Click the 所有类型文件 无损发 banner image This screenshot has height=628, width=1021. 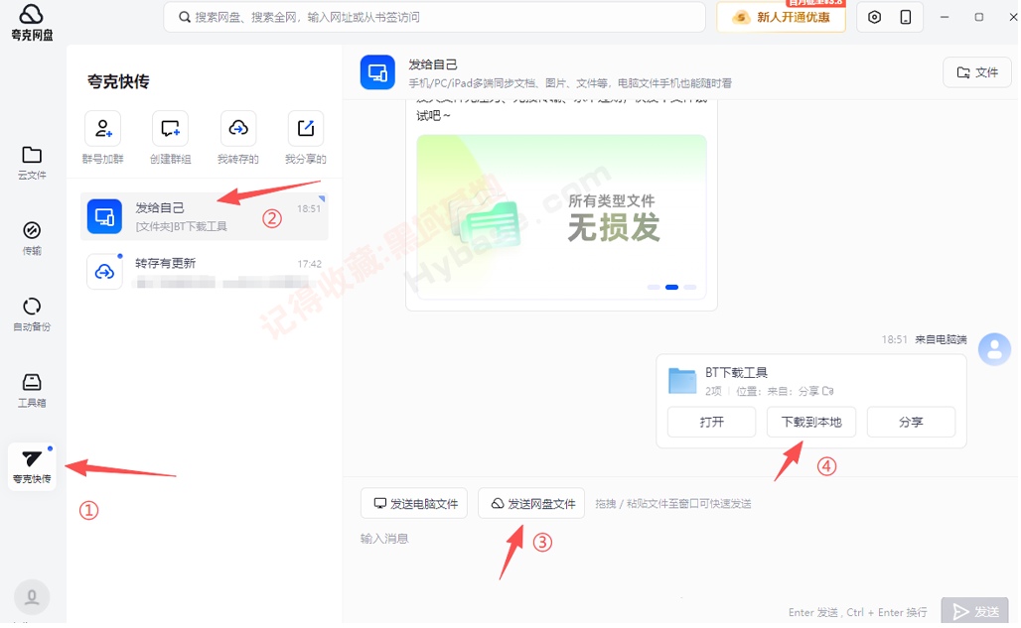pyautogui.click(x=561, y=216)
